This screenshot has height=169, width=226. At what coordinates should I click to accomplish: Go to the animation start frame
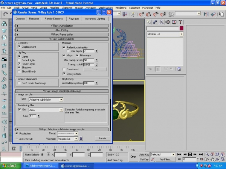click(x=179, y=154)
